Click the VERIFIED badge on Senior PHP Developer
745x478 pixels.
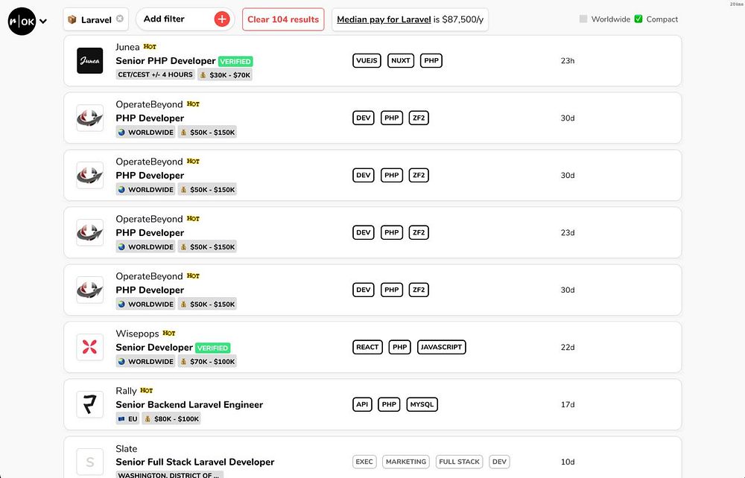point(235,61)
